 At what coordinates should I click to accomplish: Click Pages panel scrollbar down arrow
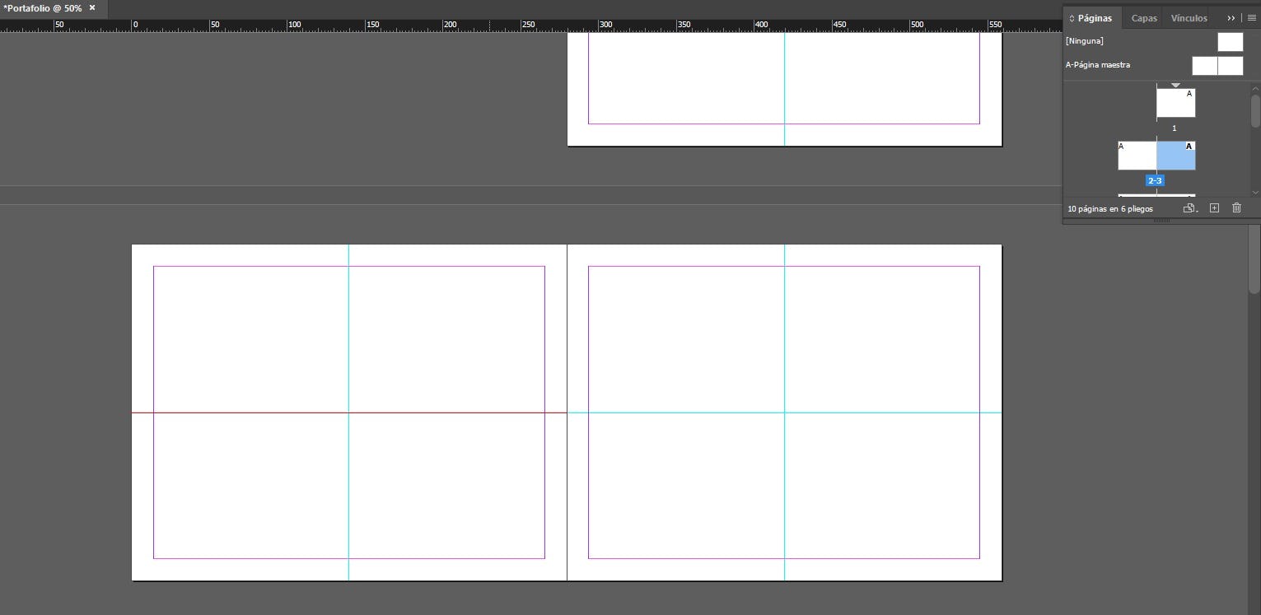[1255, 193]
